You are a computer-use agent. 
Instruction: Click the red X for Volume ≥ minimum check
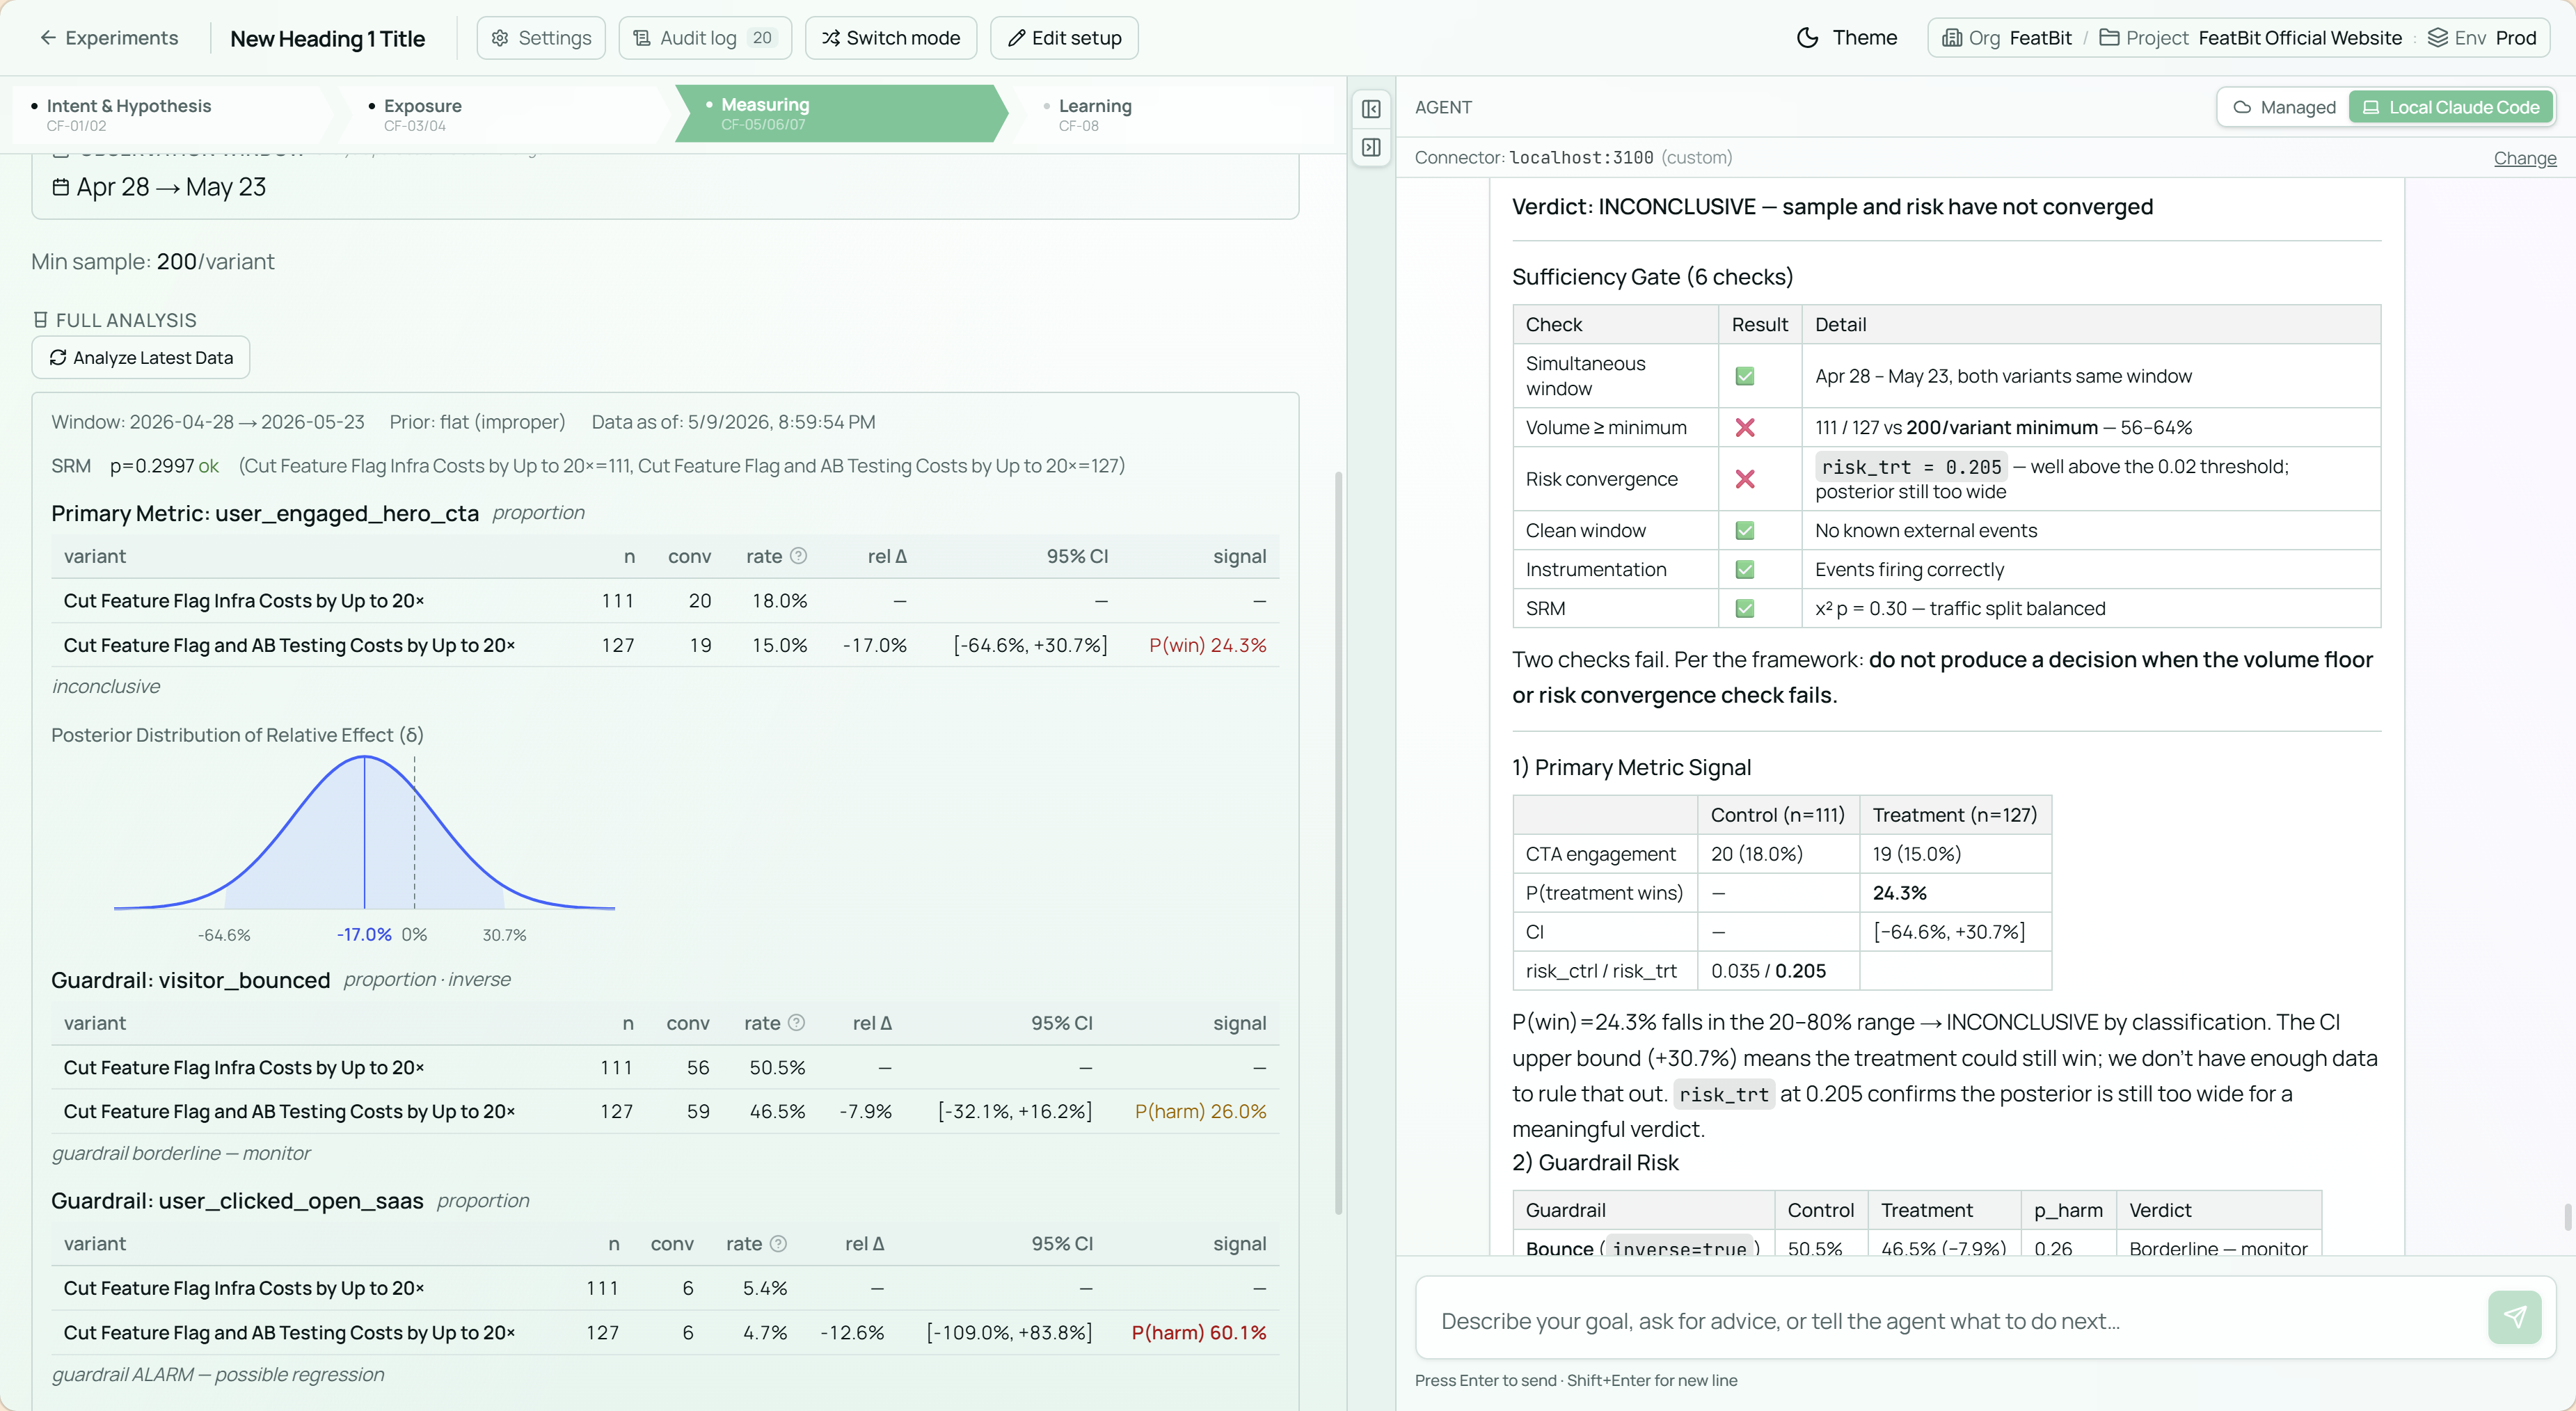pyautogui.click(x=1745, y=427)
